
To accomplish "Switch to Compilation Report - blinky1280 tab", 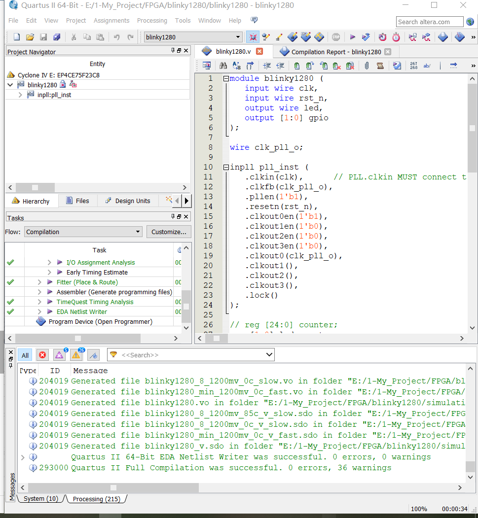I will 336,52.
